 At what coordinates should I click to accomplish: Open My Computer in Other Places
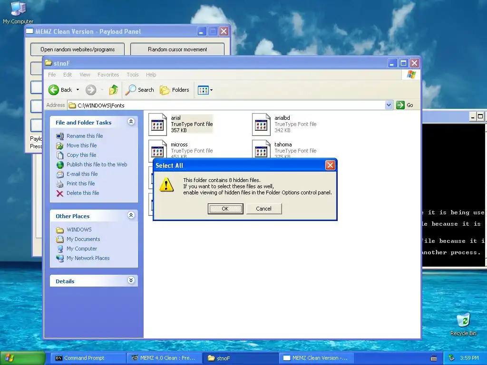(82, 249)
